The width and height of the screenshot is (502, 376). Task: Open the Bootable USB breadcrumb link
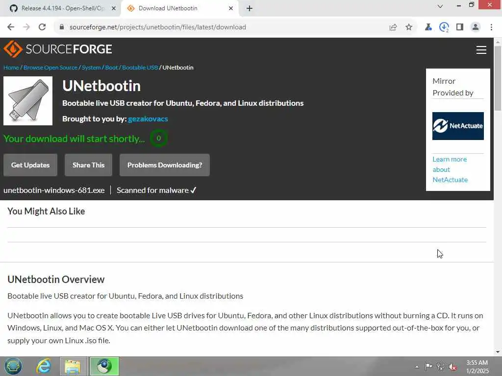click(140, 68)
